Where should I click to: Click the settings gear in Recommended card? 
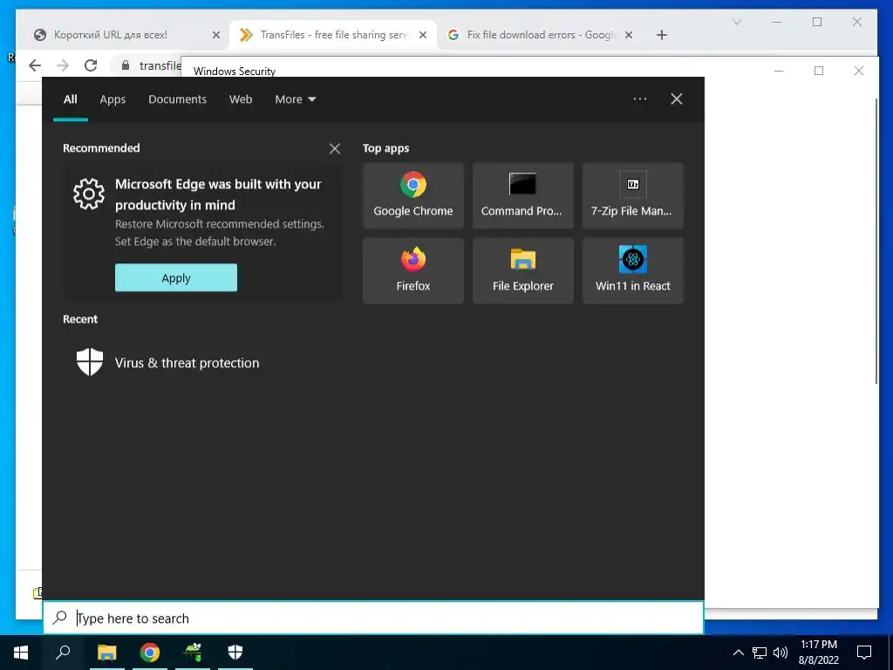[89, 194]
